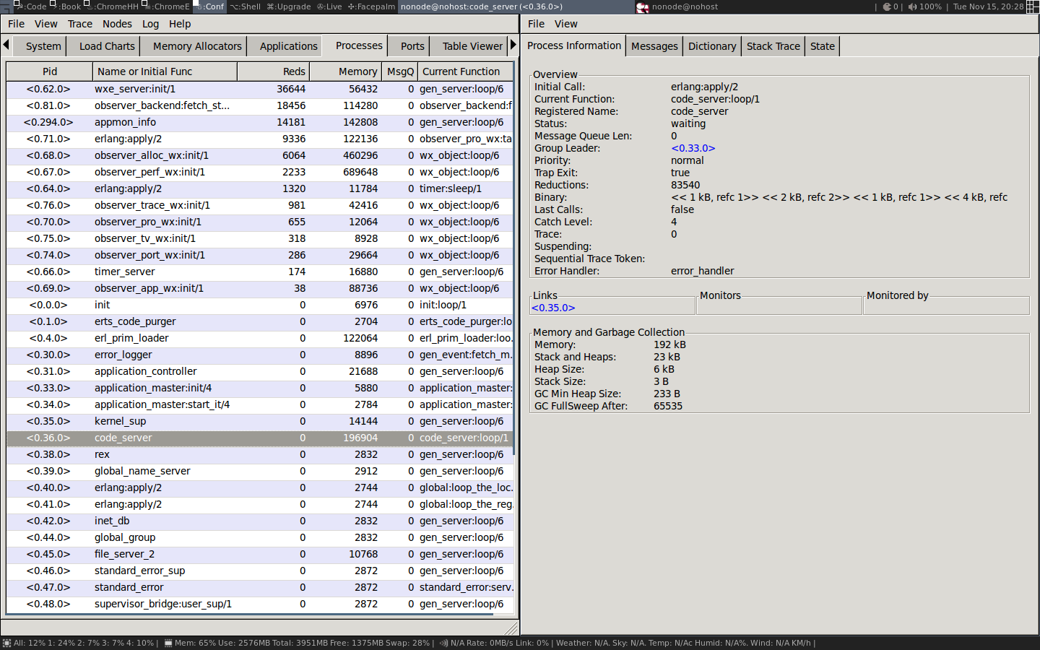Select the file_server_2 process row

pos(260,554)
